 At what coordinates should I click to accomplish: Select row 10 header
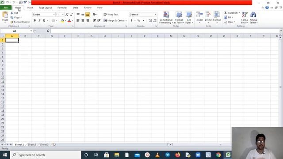click(x=3, y=78)
